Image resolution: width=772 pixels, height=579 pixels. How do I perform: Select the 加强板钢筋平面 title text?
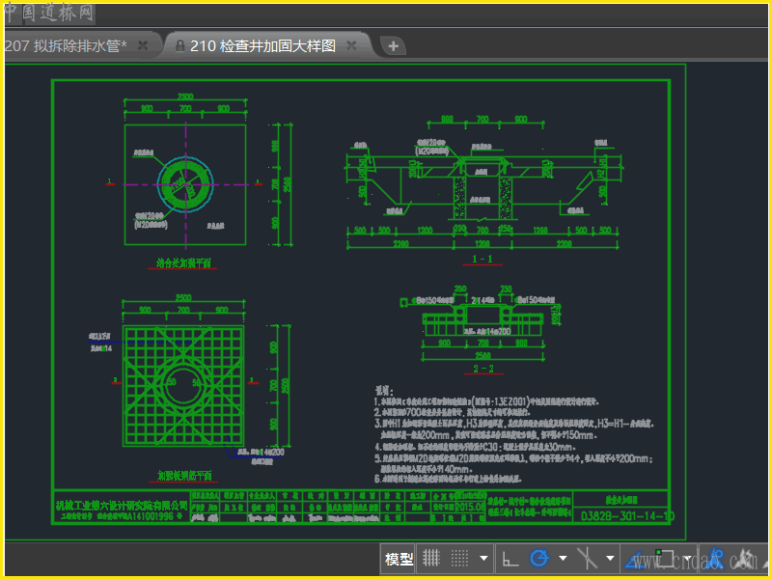click(x=184, y=475)
